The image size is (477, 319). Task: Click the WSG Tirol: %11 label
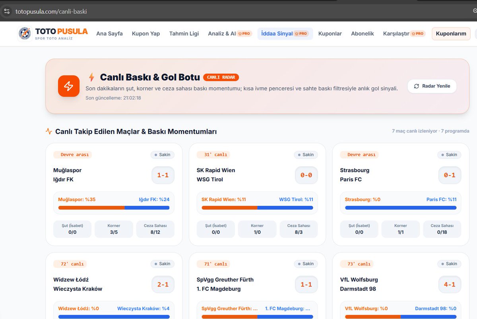click(x=296, y=200)
